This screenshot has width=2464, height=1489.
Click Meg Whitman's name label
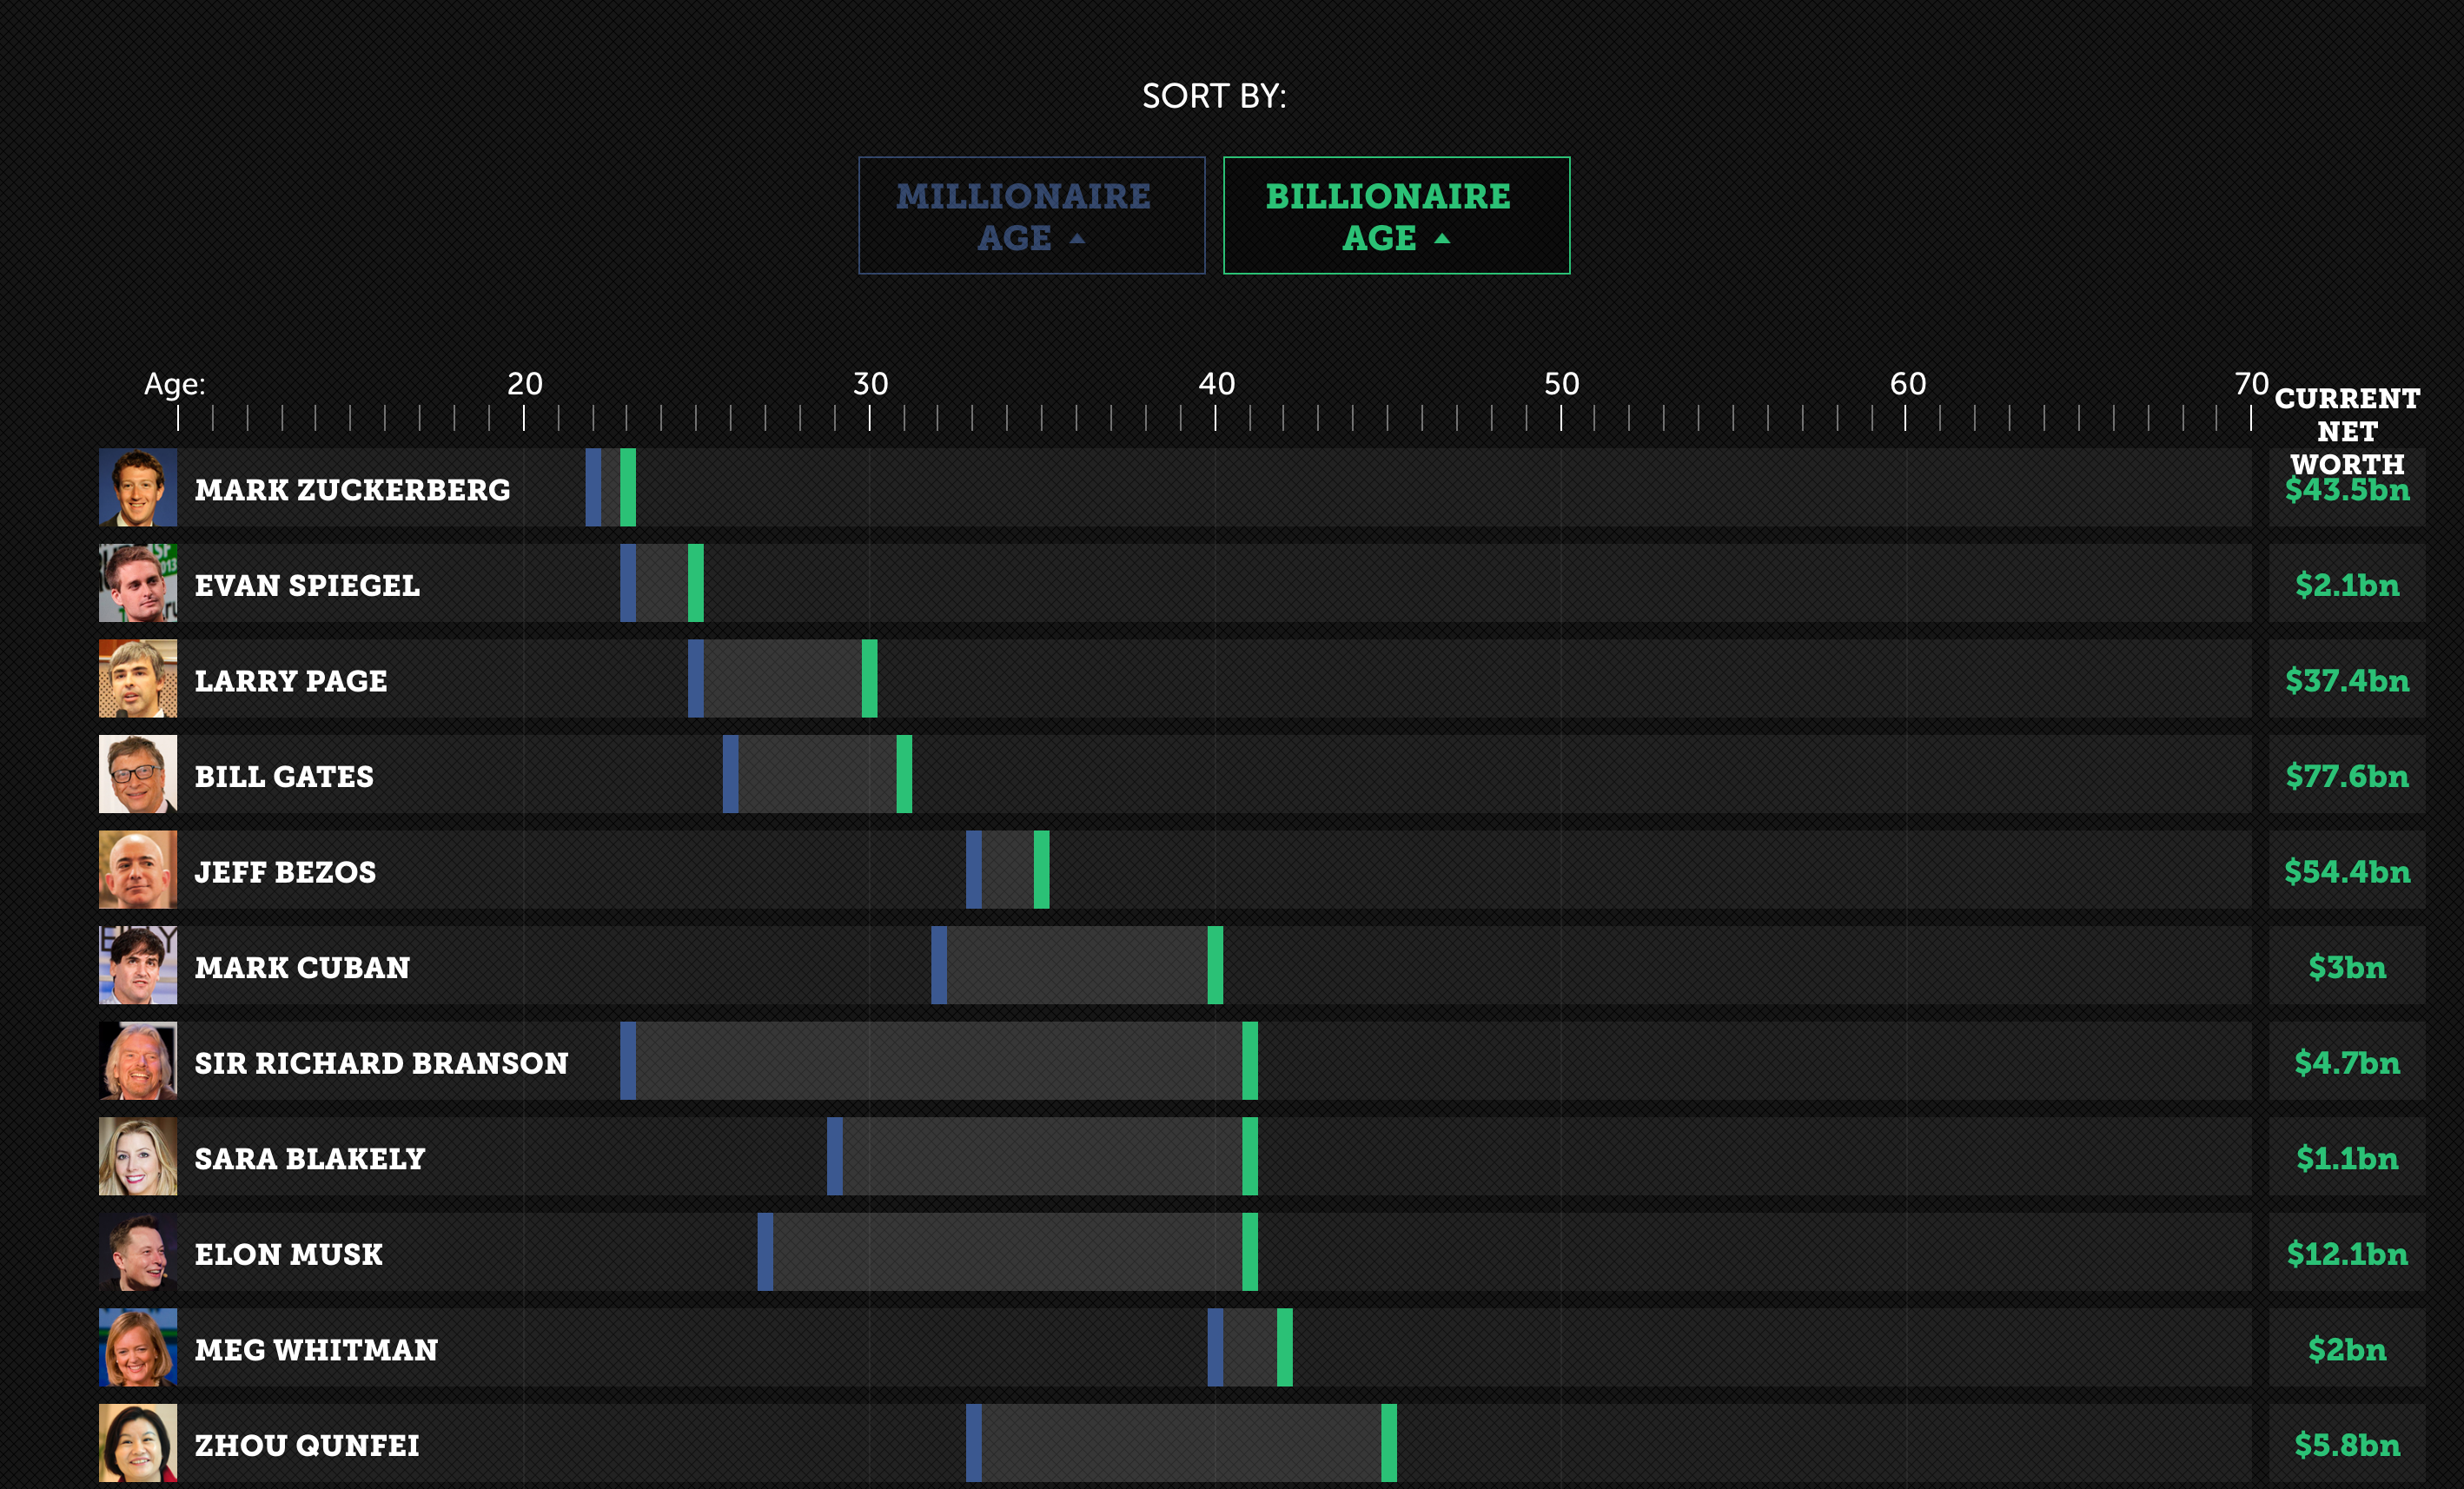(316, 1350)
